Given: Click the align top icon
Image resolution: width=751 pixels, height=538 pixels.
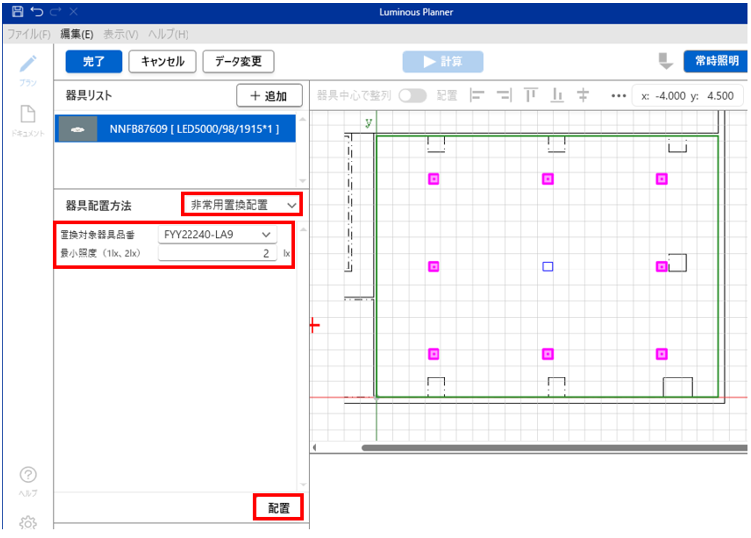Looking at the screenshot, I should pyautogui.click(x=531, y=96).
